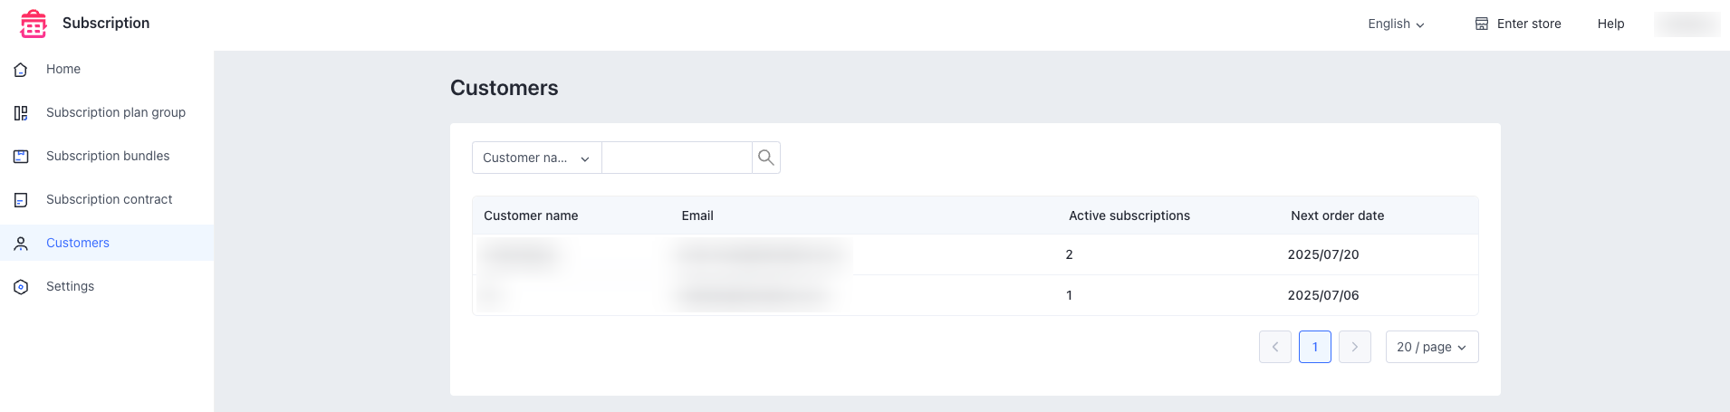Select page 1 in the pagination
This screenshot has width=1730, height=412.
click(x=1315, y=347)
